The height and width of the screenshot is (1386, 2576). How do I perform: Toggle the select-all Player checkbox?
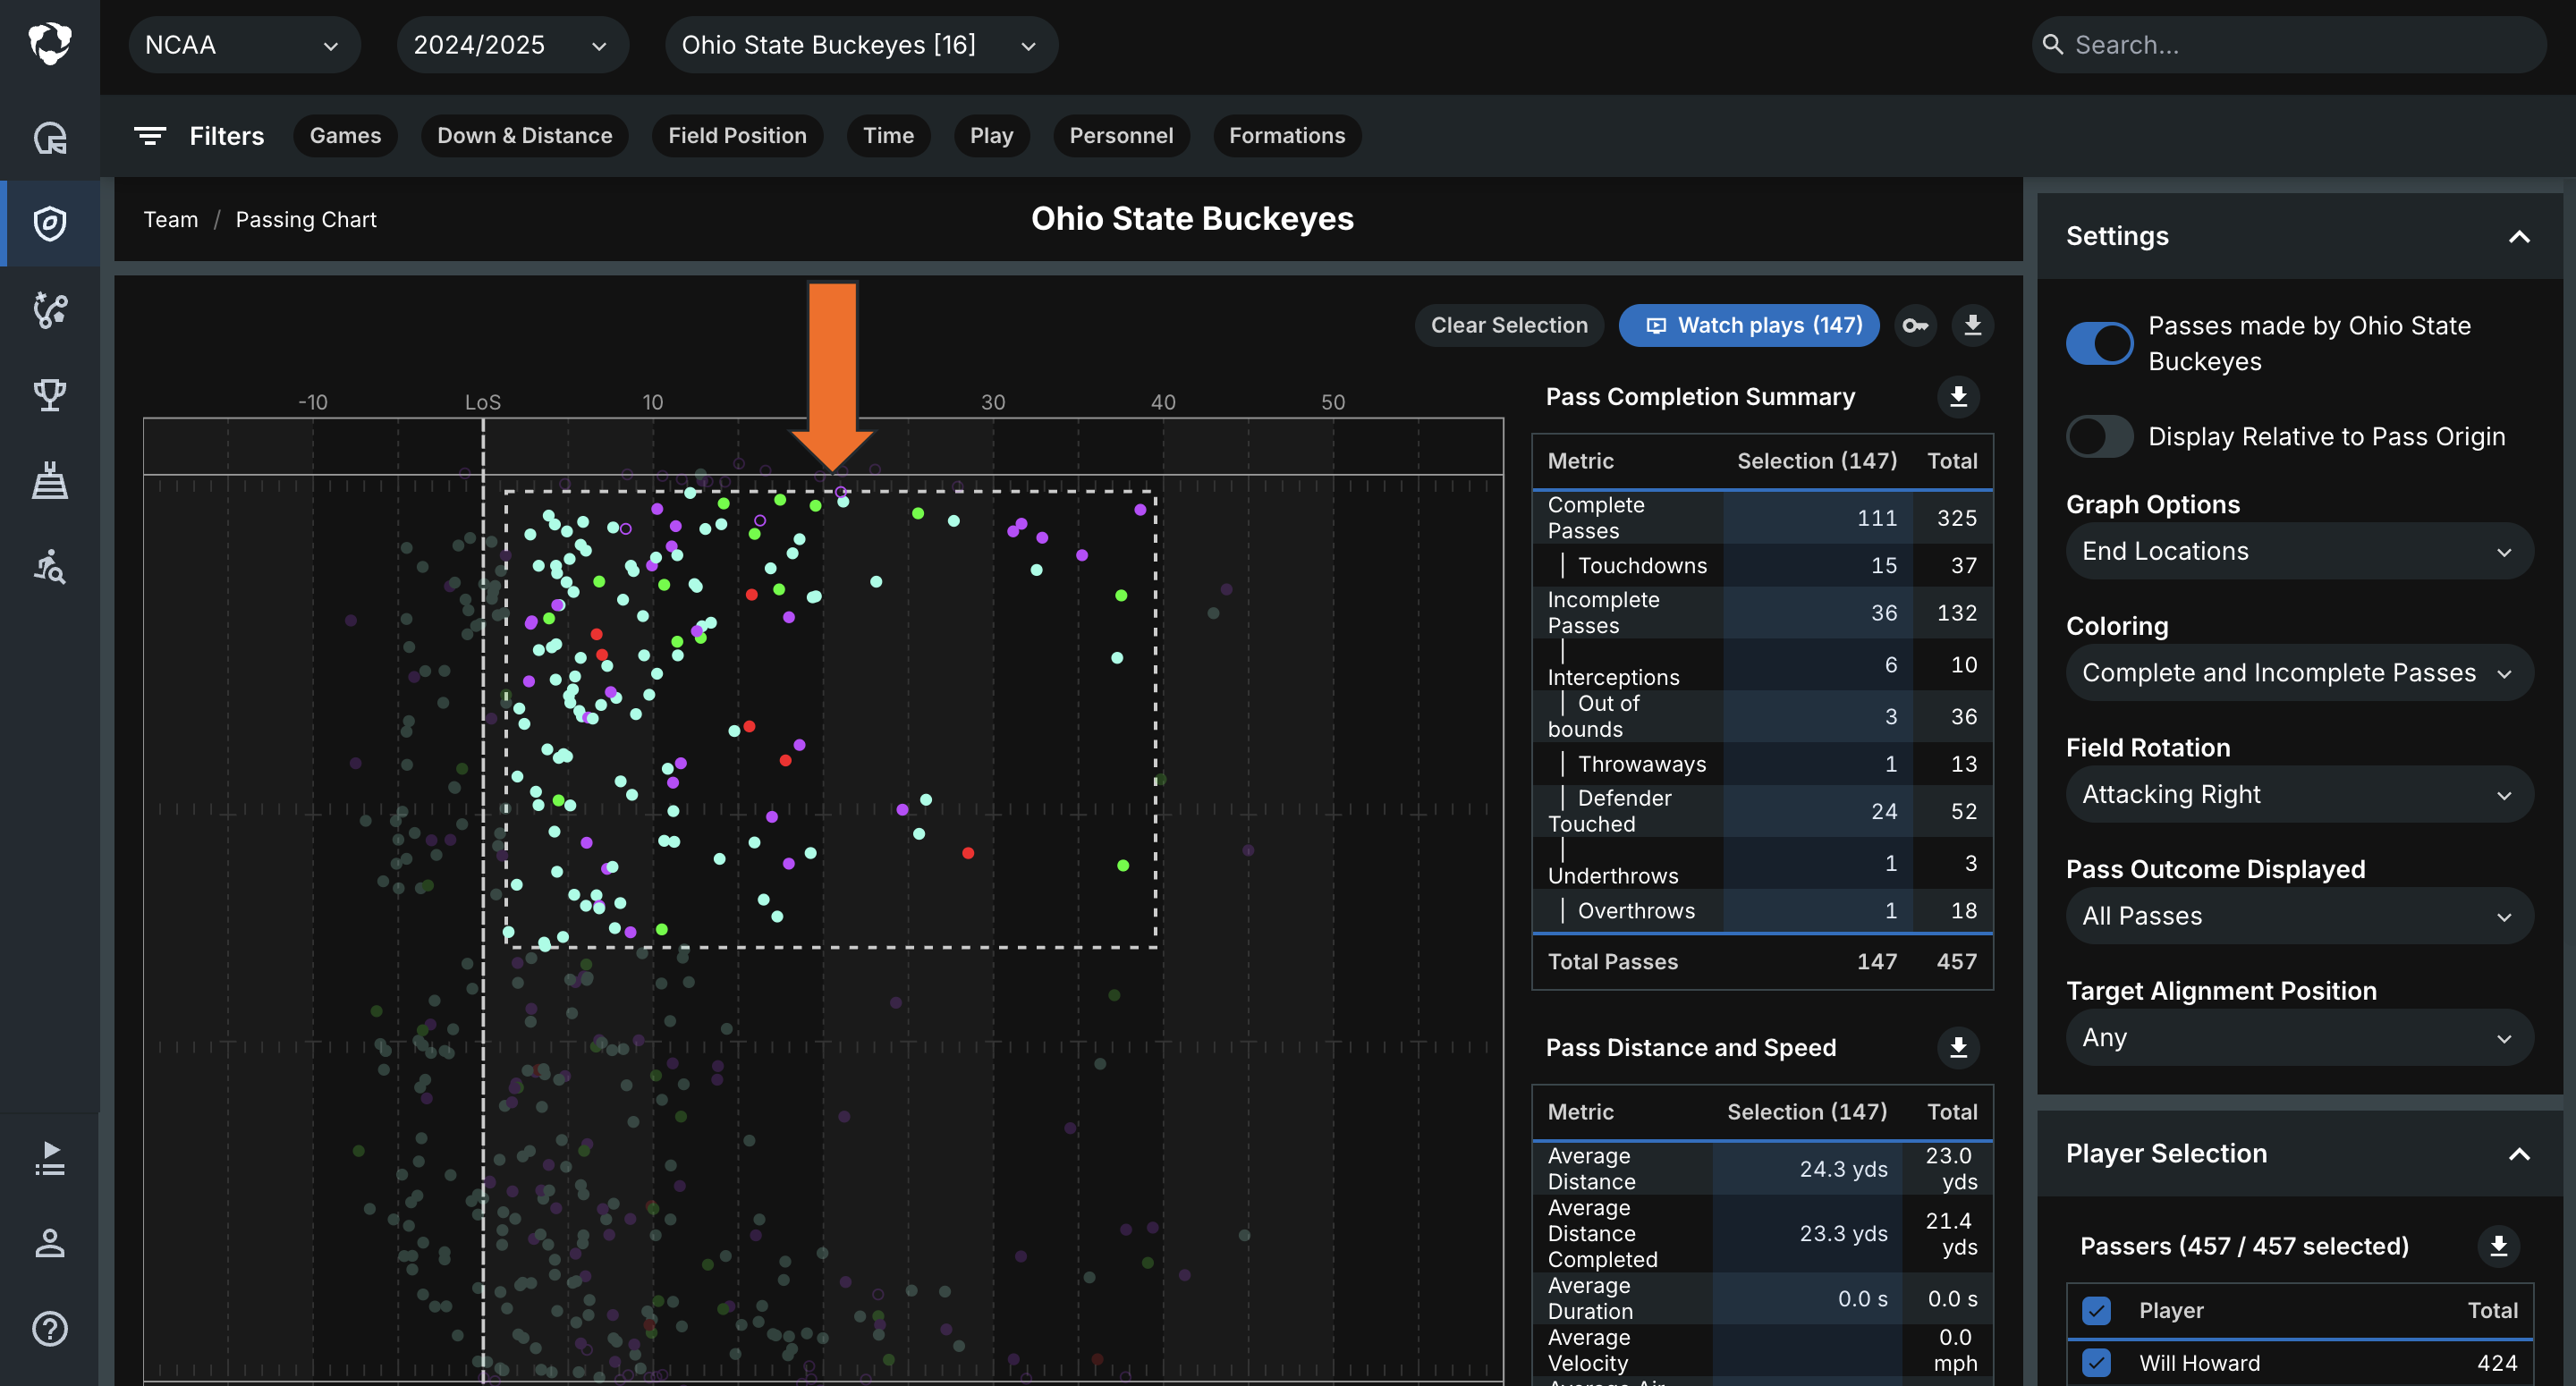tap(2096, 1310)
